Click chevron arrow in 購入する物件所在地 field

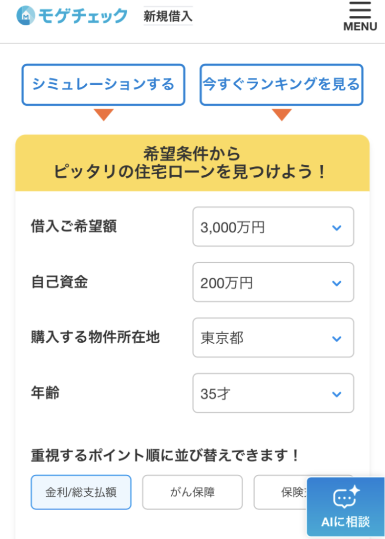(x=337, y=338)
